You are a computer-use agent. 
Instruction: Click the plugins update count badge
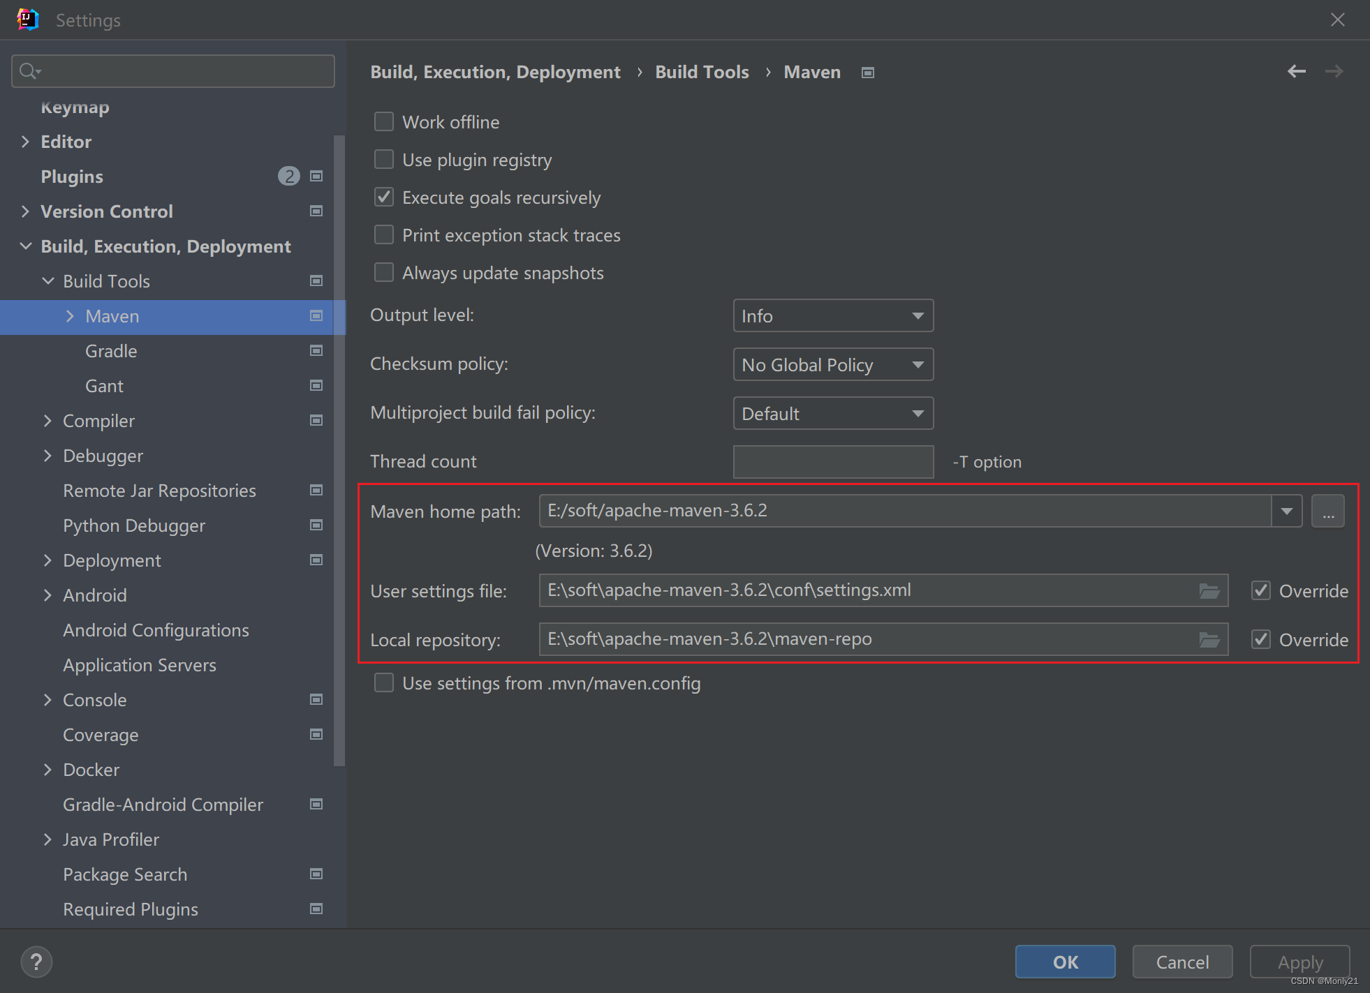click(288, 177)
